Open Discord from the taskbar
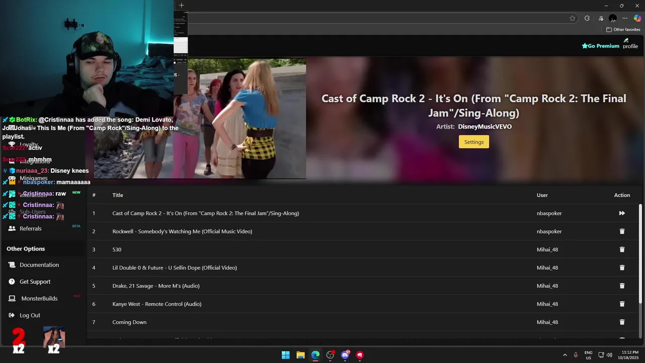Image resolution: width=645 pixels, height=363 pixels. (x=345, y=355)
